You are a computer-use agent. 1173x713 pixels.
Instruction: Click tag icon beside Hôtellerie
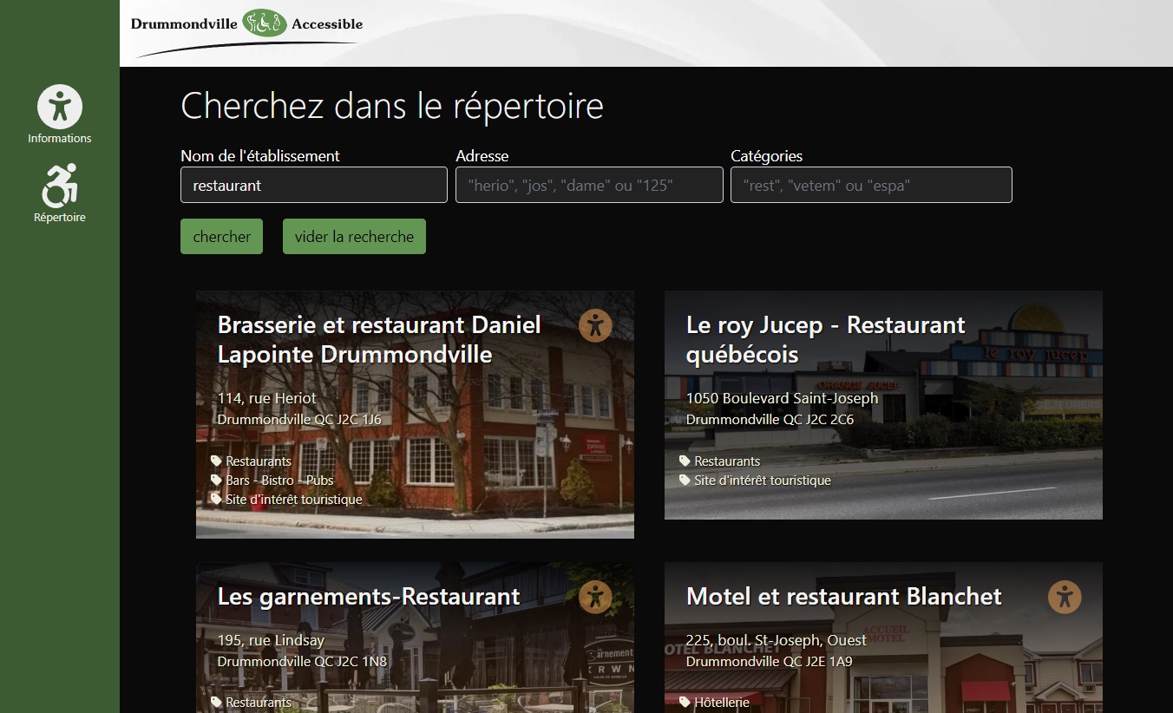pos(685,702)
